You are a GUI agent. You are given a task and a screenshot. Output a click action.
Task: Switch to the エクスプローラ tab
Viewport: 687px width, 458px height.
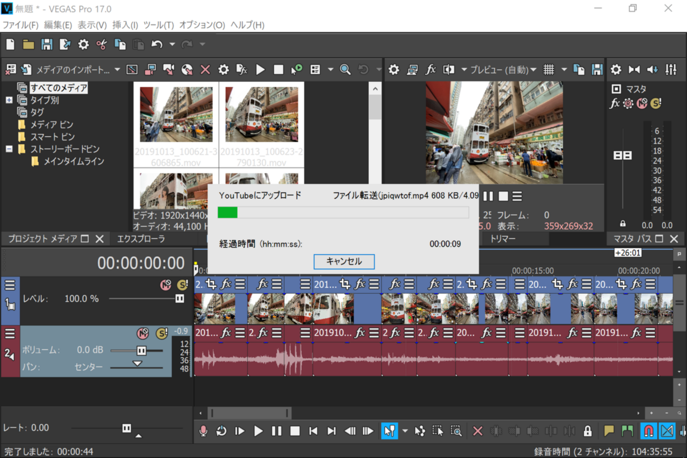(x=141, y=239)
